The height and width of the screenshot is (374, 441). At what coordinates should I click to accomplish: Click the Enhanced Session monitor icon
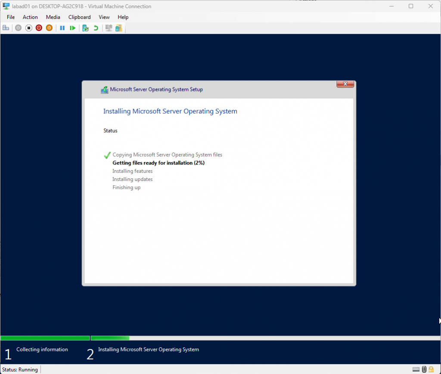click(x=109, y=28)
